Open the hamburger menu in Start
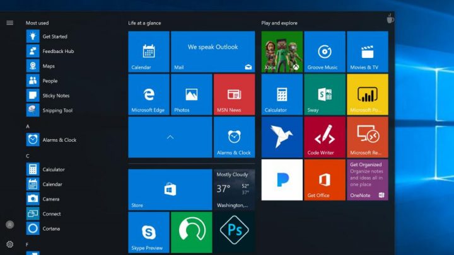The image size is (454, 255). coord(10,23)
